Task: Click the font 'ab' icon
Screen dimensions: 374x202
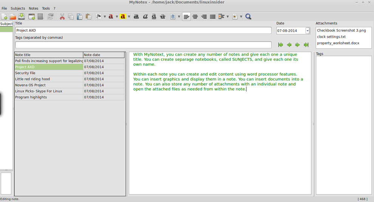Action: point(99,17)
